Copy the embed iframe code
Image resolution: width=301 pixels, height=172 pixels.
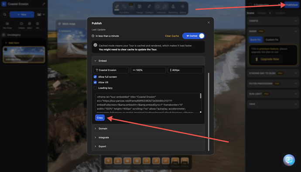[x=100, y=118]
